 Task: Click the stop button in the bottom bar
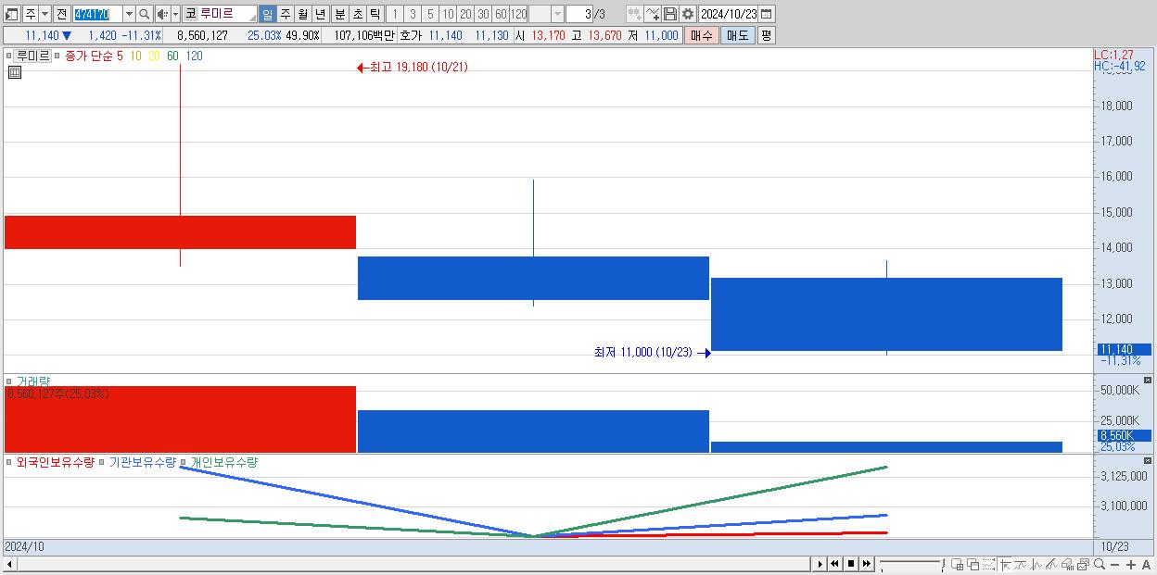pos(850,564)
